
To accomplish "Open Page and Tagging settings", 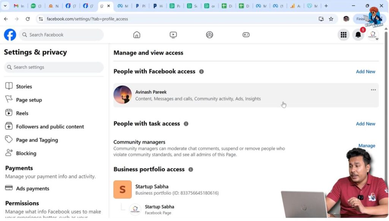I will click(36, 140).
